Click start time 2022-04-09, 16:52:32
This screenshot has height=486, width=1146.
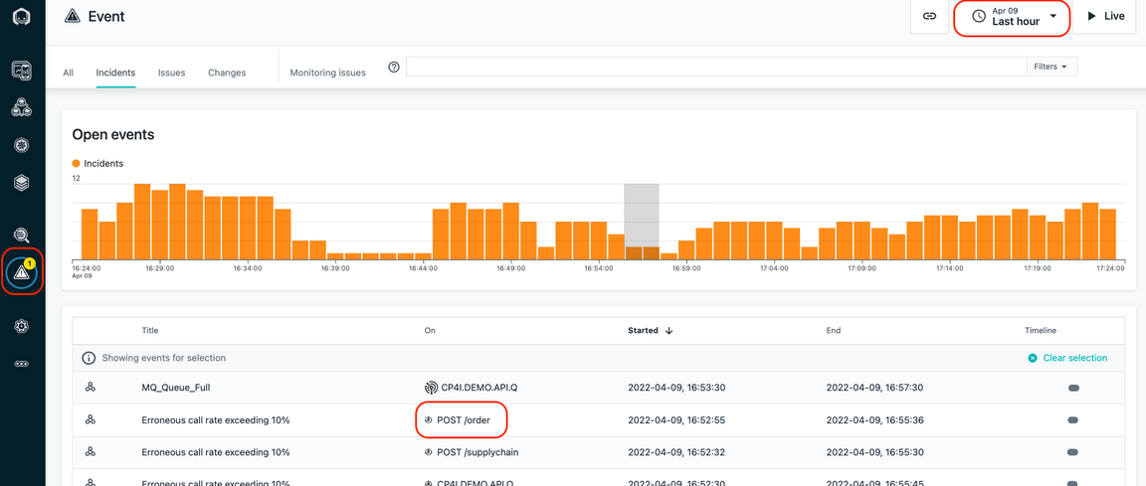(x=676, y=451)
